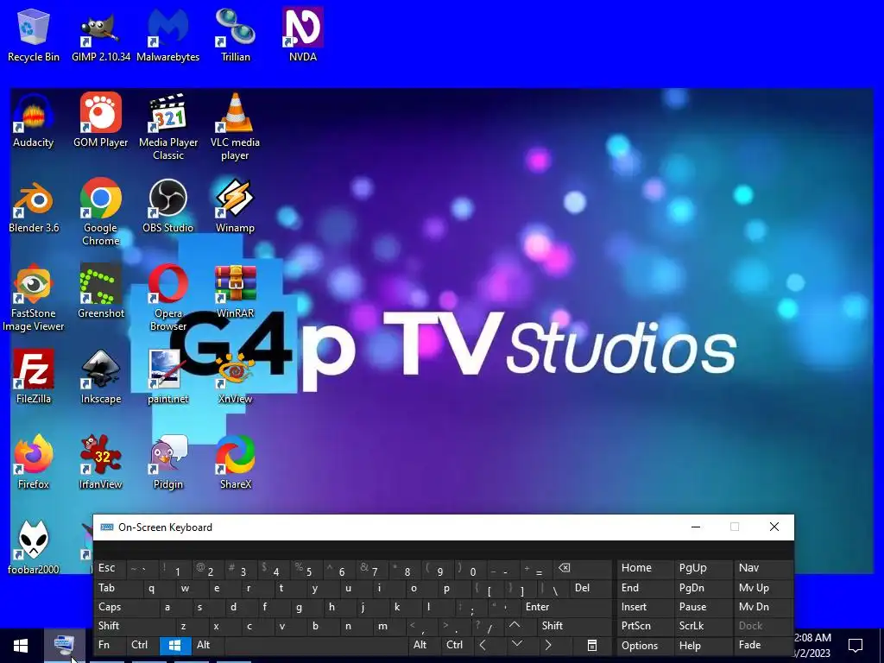The image size is (884, 663).
Task: Select FastStone Image Viewer icon
Action: pyautogui.click(x=34, y=298)
